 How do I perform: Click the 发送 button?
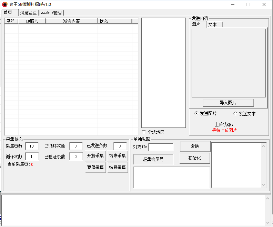[195, 146]
